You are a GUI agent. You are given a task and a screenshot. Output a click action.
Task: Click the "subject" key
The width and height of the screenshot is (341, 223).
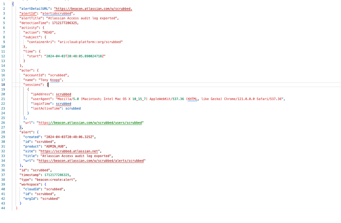point(32,37)
